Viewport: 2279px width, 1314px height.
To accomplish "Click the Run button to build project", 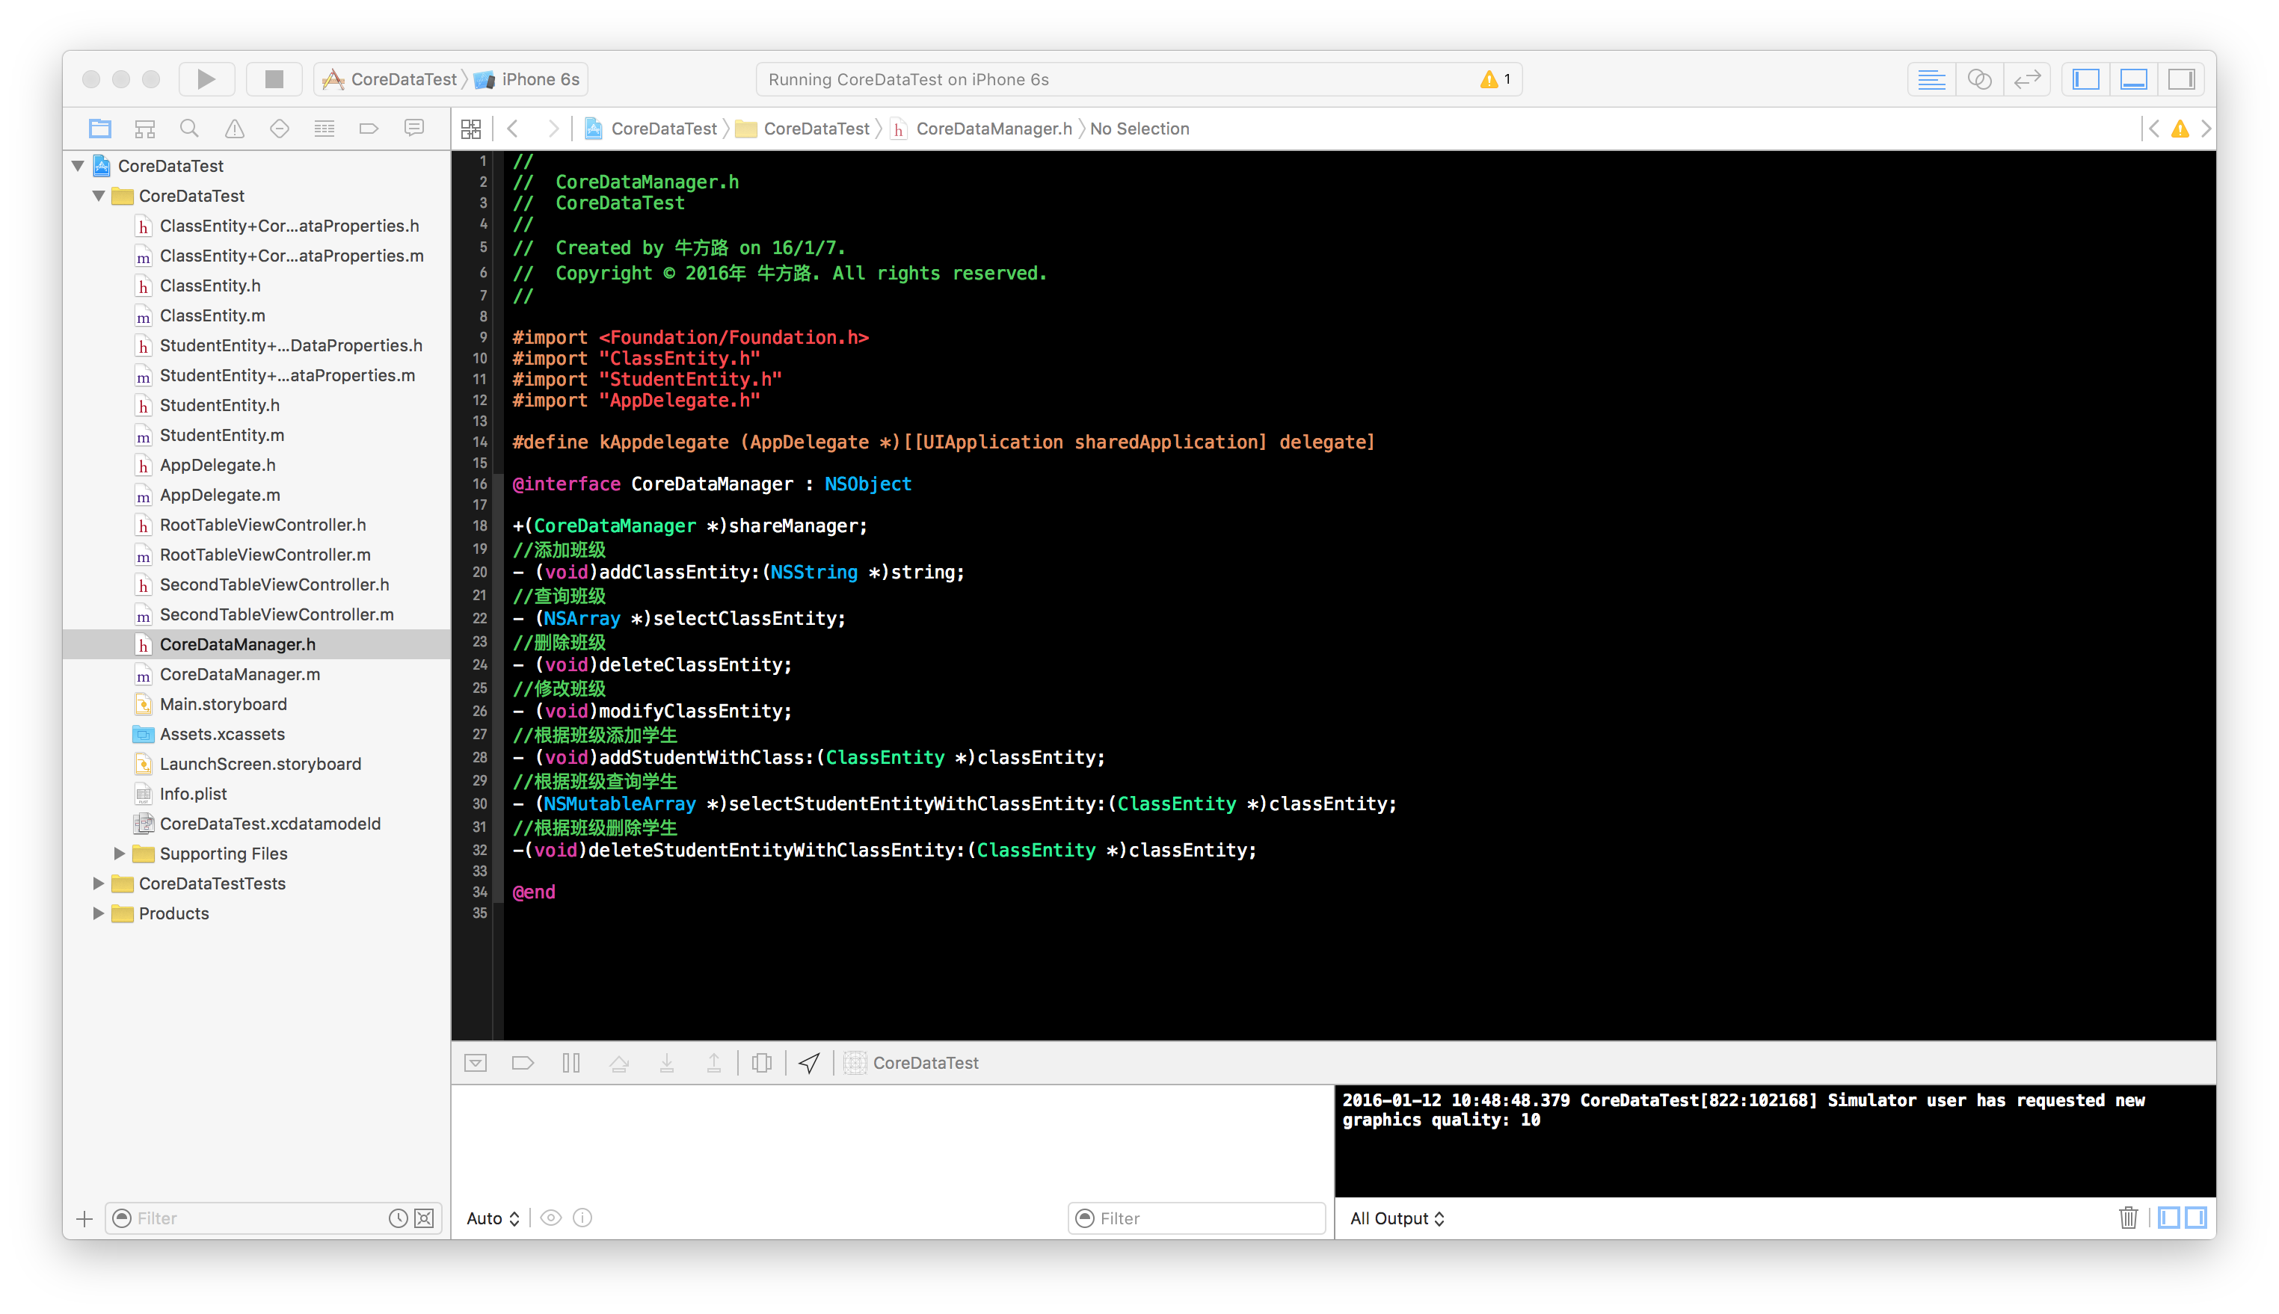I will pyautogui.click(x=208, y=77).
